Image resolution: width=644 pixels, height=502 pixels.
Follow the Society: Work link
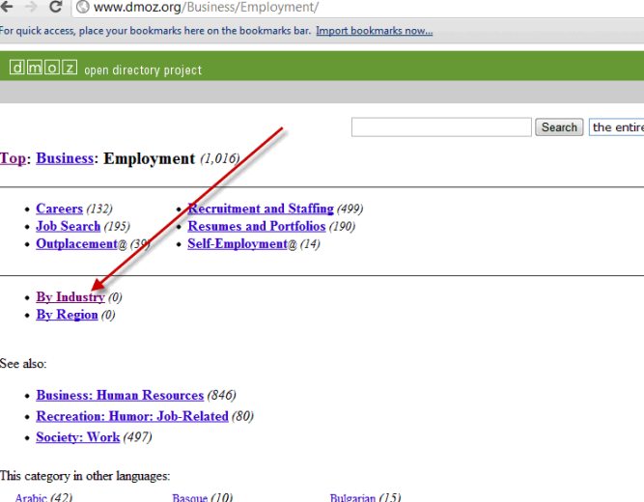[77, 437]
